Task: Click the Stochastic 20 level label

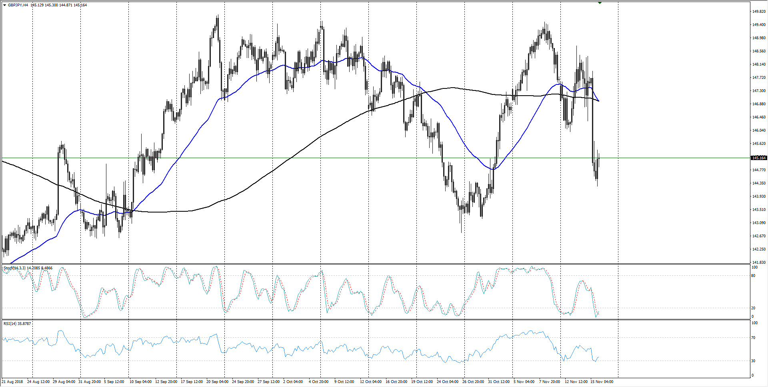Action: 754,308
